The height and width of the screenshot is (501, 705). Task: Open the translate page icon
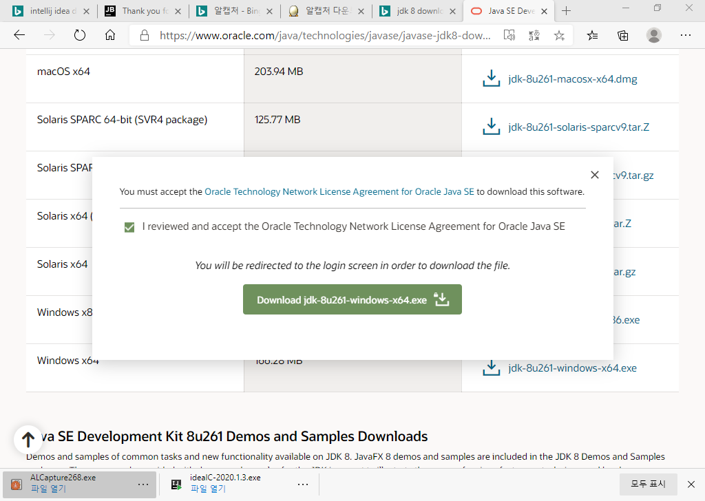(x=534, y=36)
